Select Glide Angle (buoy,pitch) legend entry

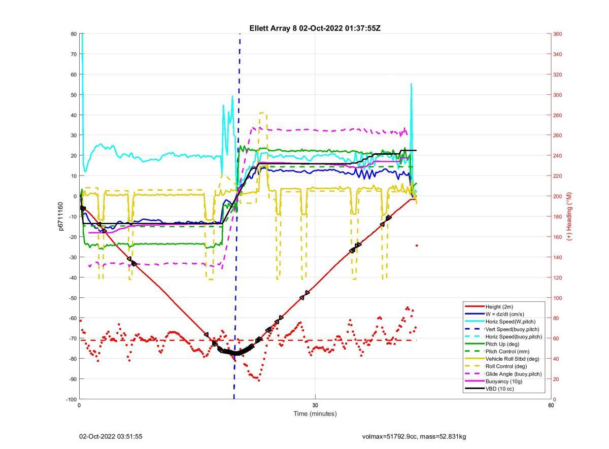coord(514,374)
